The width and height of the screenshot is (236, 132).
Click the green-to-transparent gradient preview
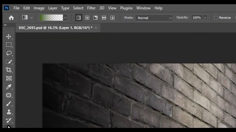(x=51, y=18)
